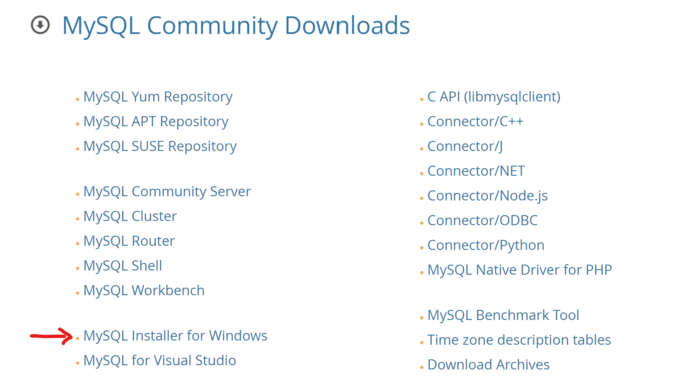Open Connector/Python downloads
The image size is (674, 390).
coord(486,245)
